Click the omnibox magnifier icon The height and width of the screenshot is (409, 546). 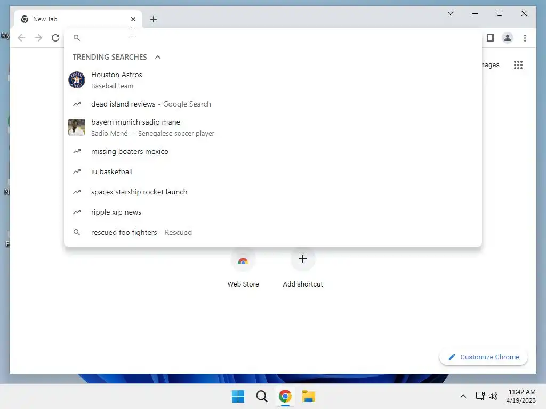(x=77, y=38)
